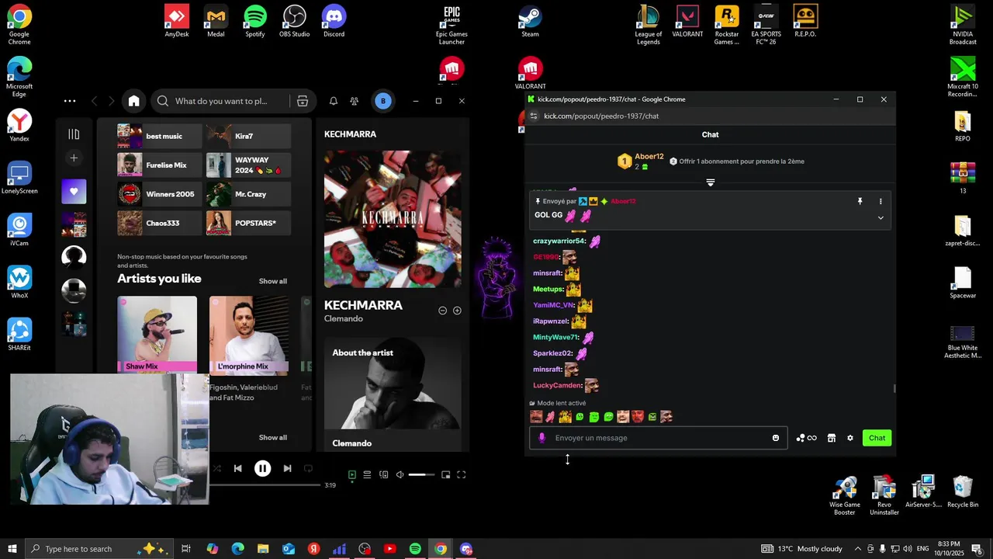
Task: Create playlist with plus in Spotify sidebar
Action: (74, 158)
